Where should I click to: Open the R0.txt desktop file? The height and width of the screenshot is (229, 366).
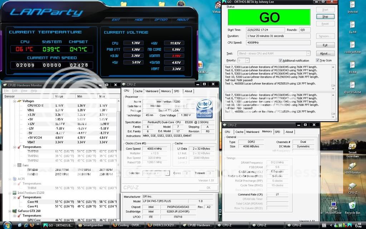[x=352, y=66]
